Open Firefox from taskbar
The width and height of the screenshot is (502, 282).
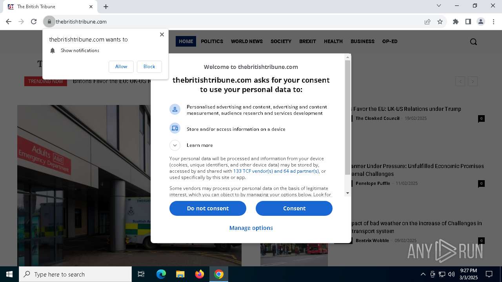[200, 274]
